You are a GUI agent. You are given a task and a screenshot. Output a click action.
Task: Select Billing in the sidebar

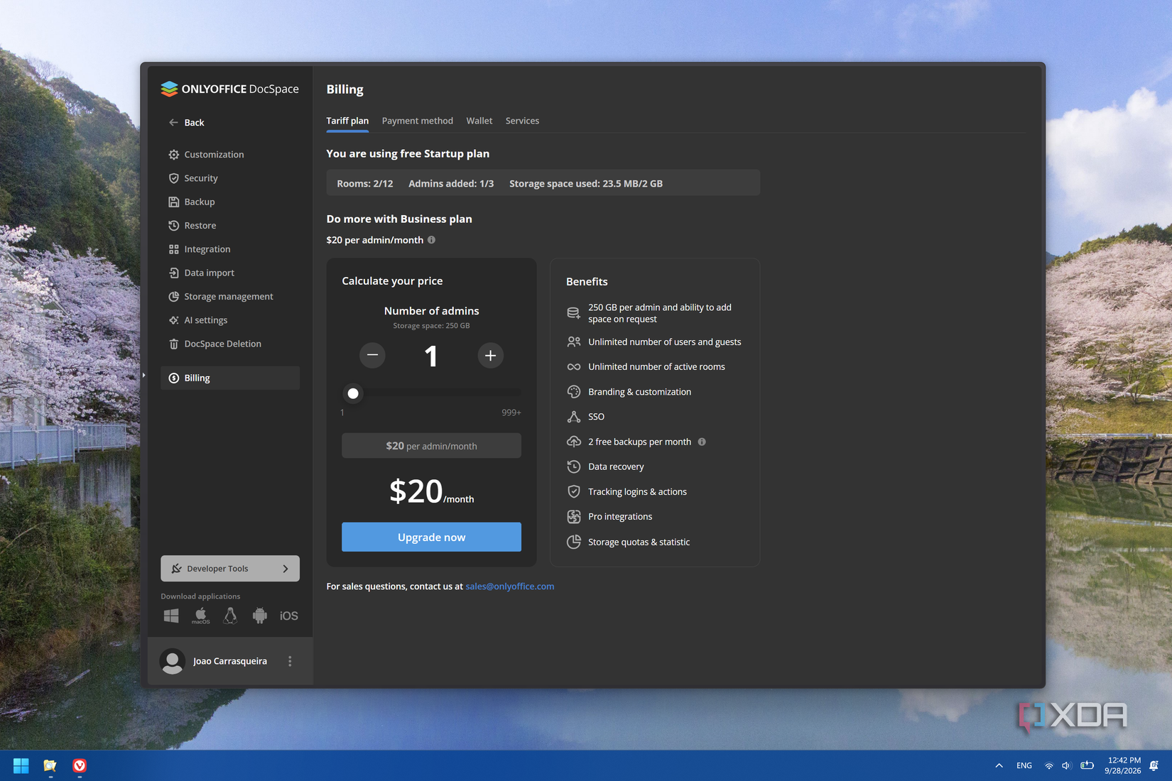[x=229, y=378]
